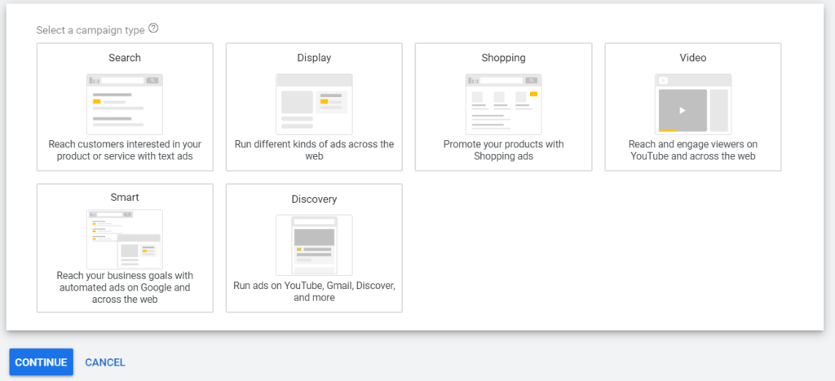The height and width of the screenshot is (381, 835).
Task: Click 'Reach your business goals' description
Action: 125,287
